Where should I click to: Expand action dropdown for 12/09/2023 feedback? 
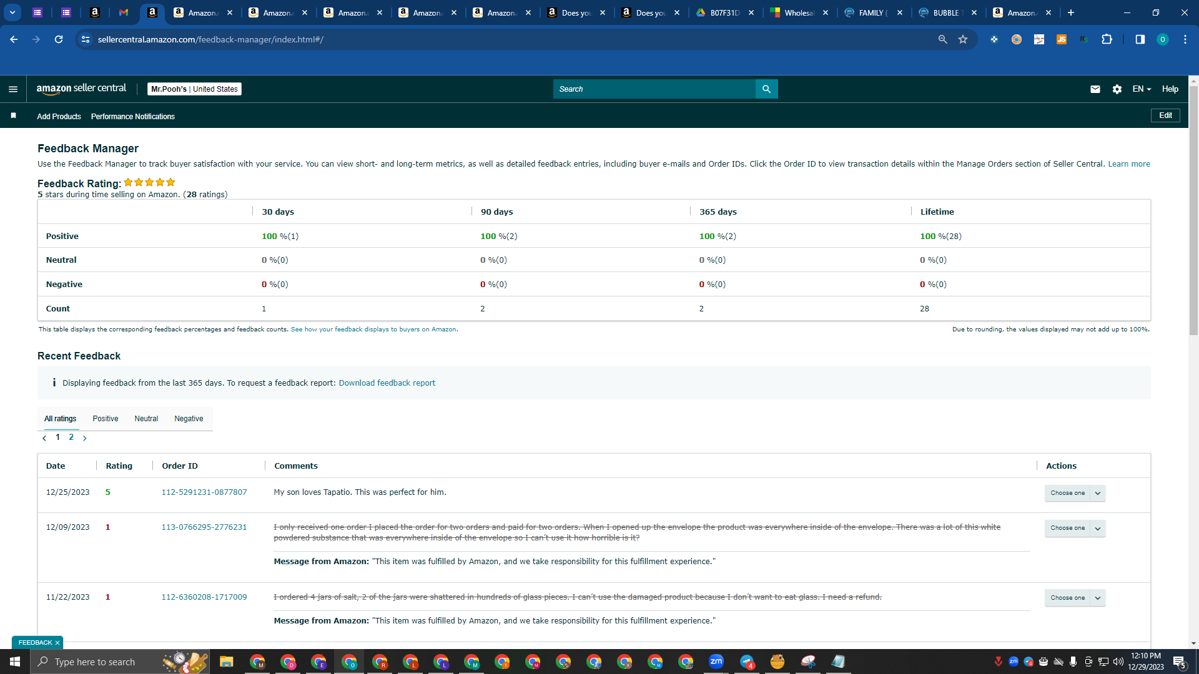1097,528
